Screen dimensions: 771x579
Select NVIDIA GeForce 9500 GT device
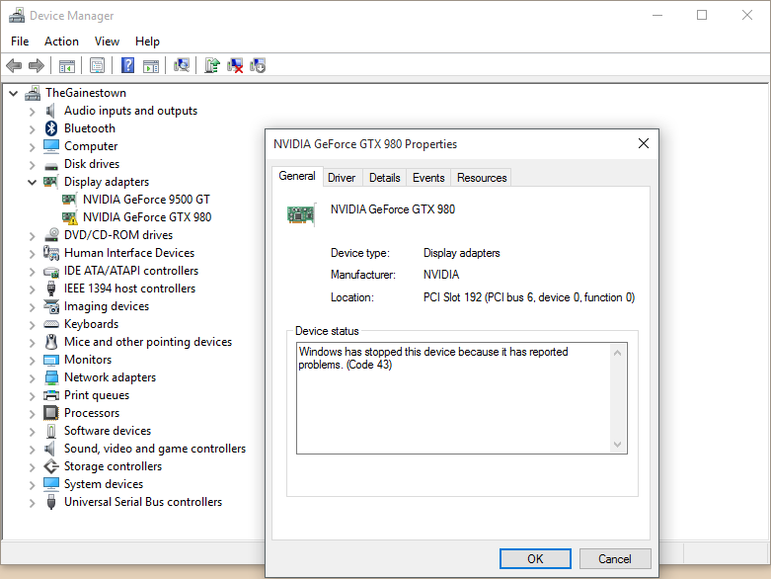[146, 200]
